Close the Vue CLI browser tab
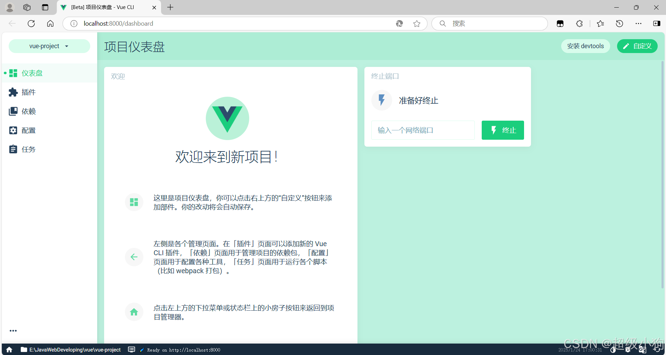The height and width of the screenshot is (355, 666). click(154, 7)
